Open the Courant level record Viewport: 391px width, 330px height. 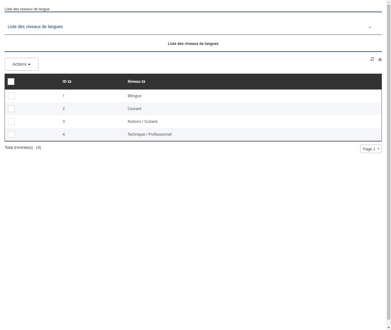pyautogui.click(x=134, y=108)
